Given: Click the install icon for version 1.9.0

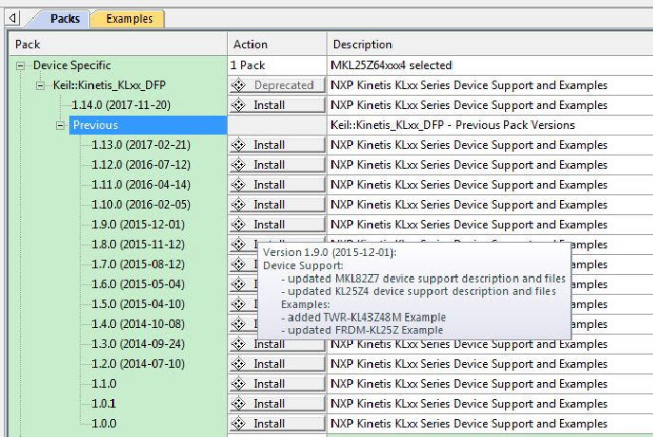Looking at the screenshot, I should (239, 225).
